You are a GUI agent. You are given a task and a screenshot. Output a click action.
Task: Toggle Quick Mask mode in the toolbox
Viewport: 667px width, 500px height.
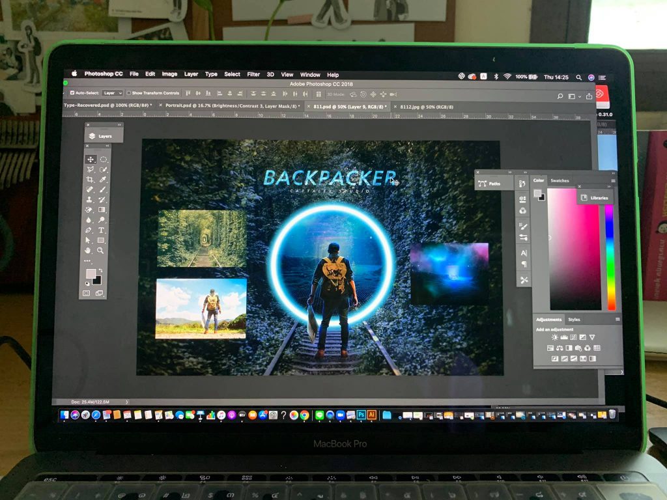pyautogui.click(x=87, y=293)
